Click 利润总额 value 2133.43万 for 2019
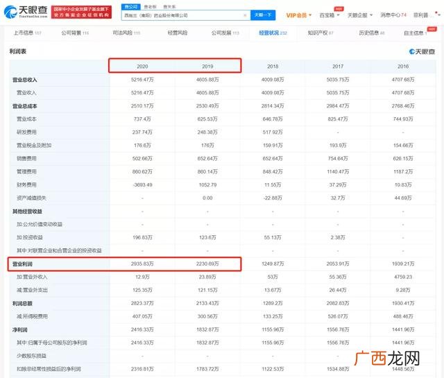Viewport: 444px width, 378px height. pos(207,303)
